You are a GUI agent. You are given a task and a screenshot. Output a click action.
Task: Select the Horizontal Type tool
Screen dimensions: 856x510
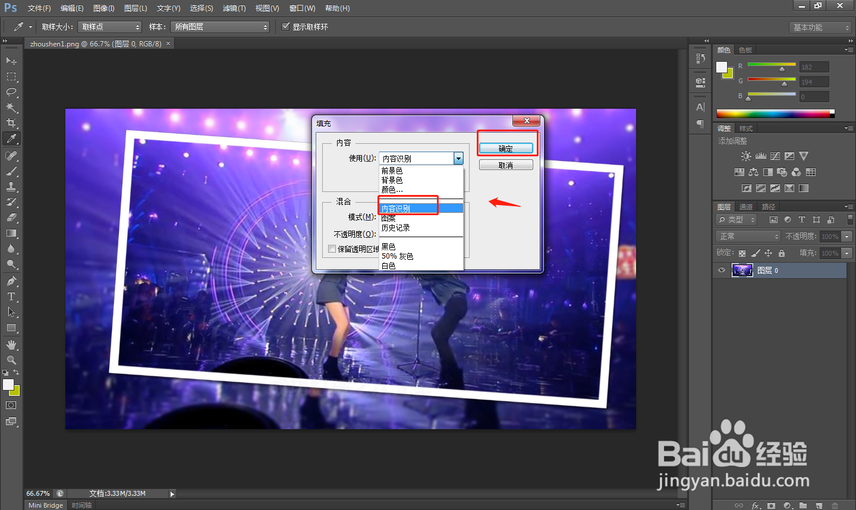point(11,297)
